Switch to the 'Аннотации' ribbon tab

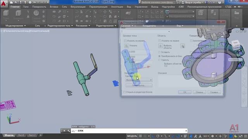point(117,7)
